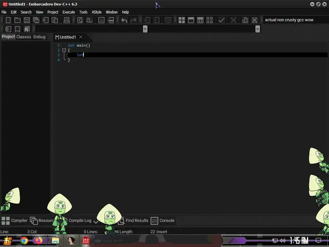Click 'int main()' on line 1
The width and height of the screenshot is (329, 247).
coord(79,45)
